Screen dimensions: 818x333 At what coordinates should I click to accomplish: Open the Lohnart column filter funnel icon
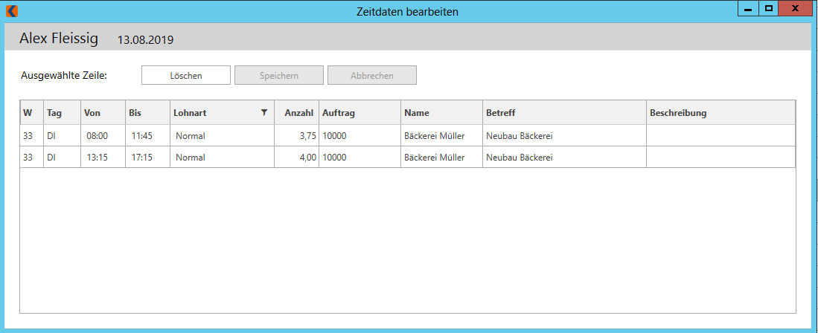pyautogui.click(x=264, y=112)
